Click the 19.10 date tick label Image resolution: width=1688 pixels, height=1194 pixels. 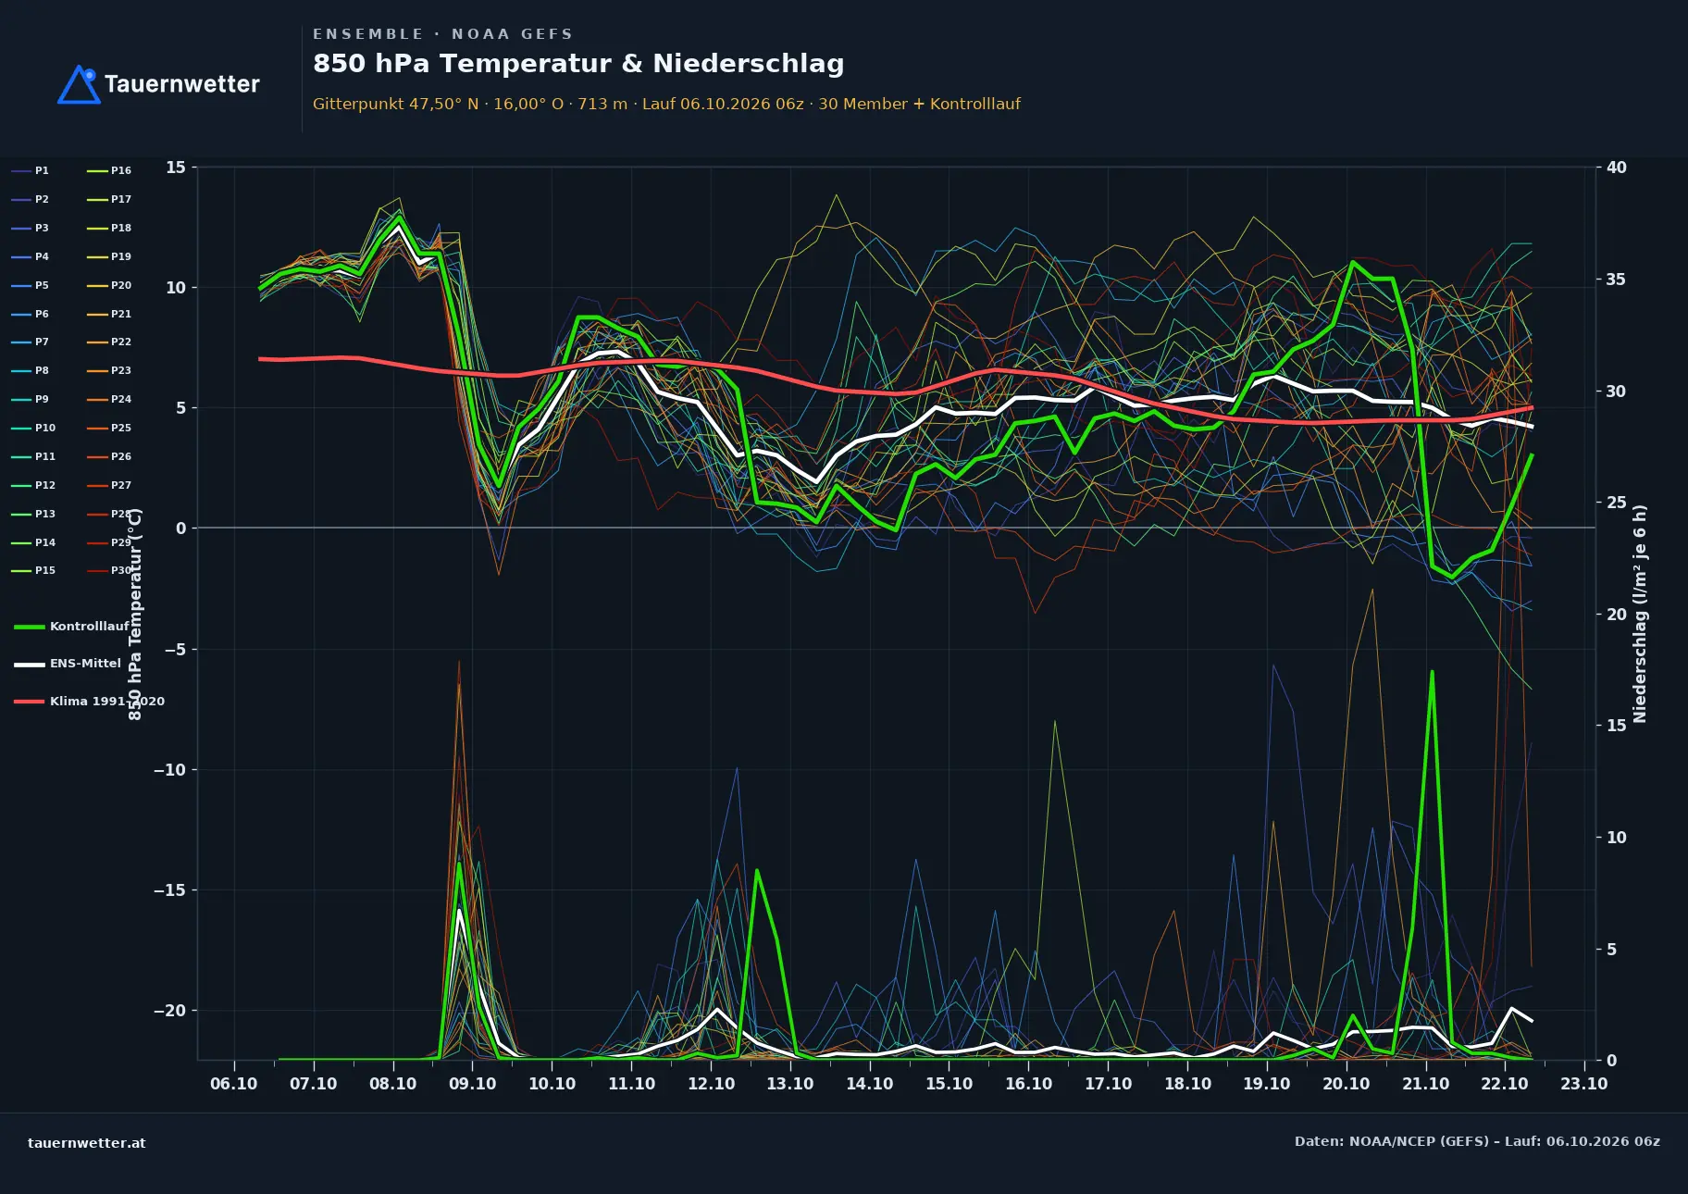[1267, 1084]
